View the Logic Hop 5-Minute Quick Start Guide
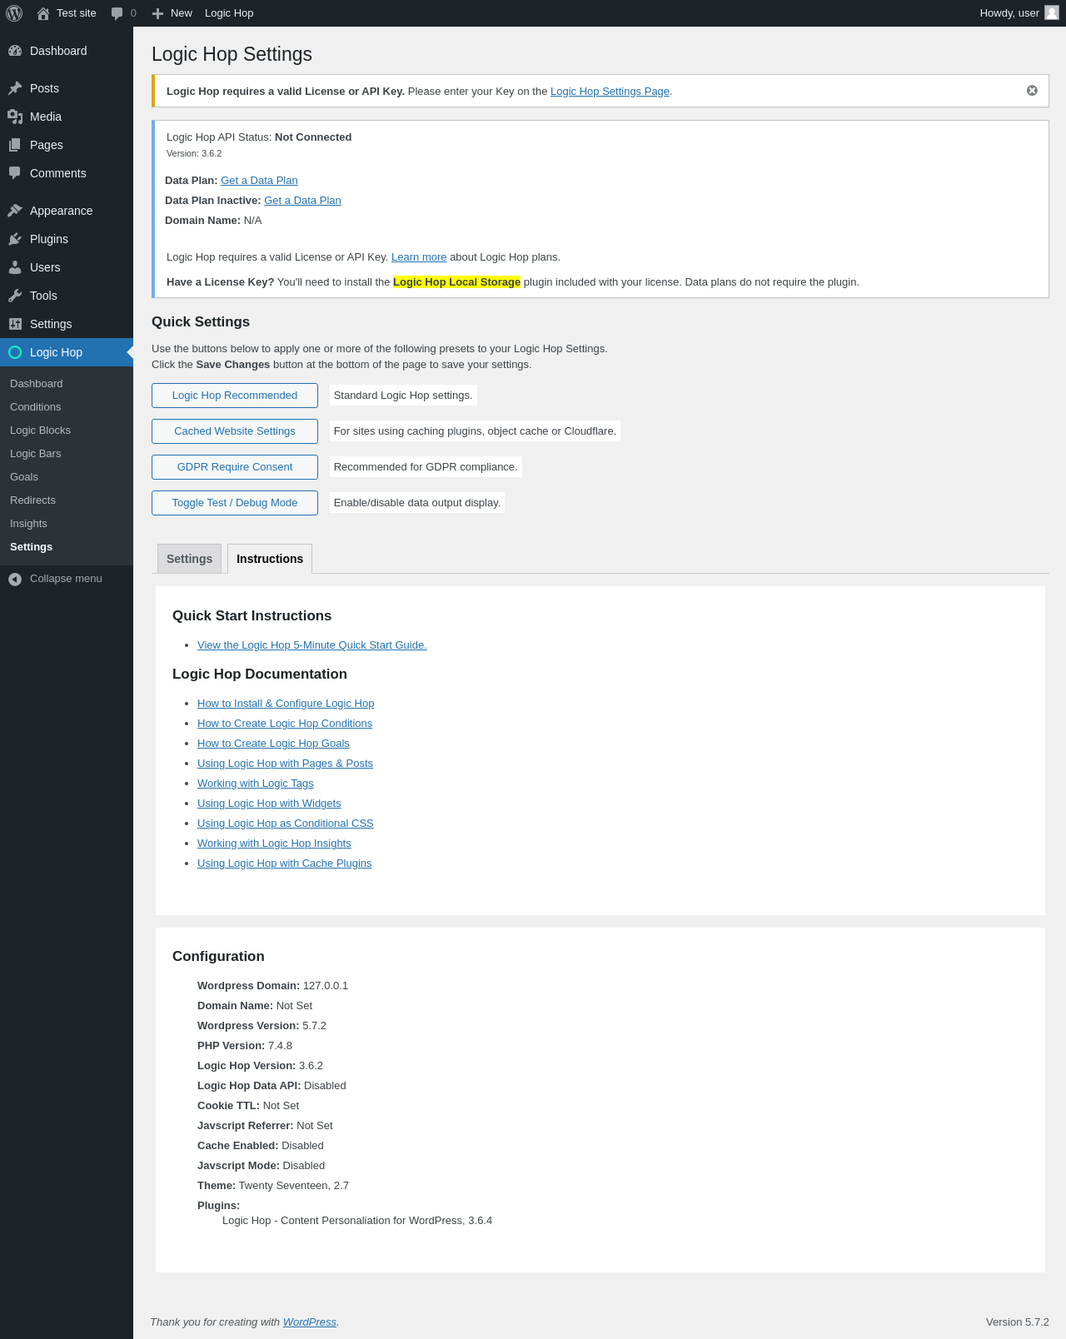 click(312, 645)
